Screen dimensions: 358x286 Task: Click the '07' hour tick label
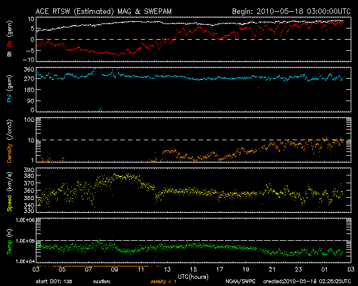[x=88, y=269]
